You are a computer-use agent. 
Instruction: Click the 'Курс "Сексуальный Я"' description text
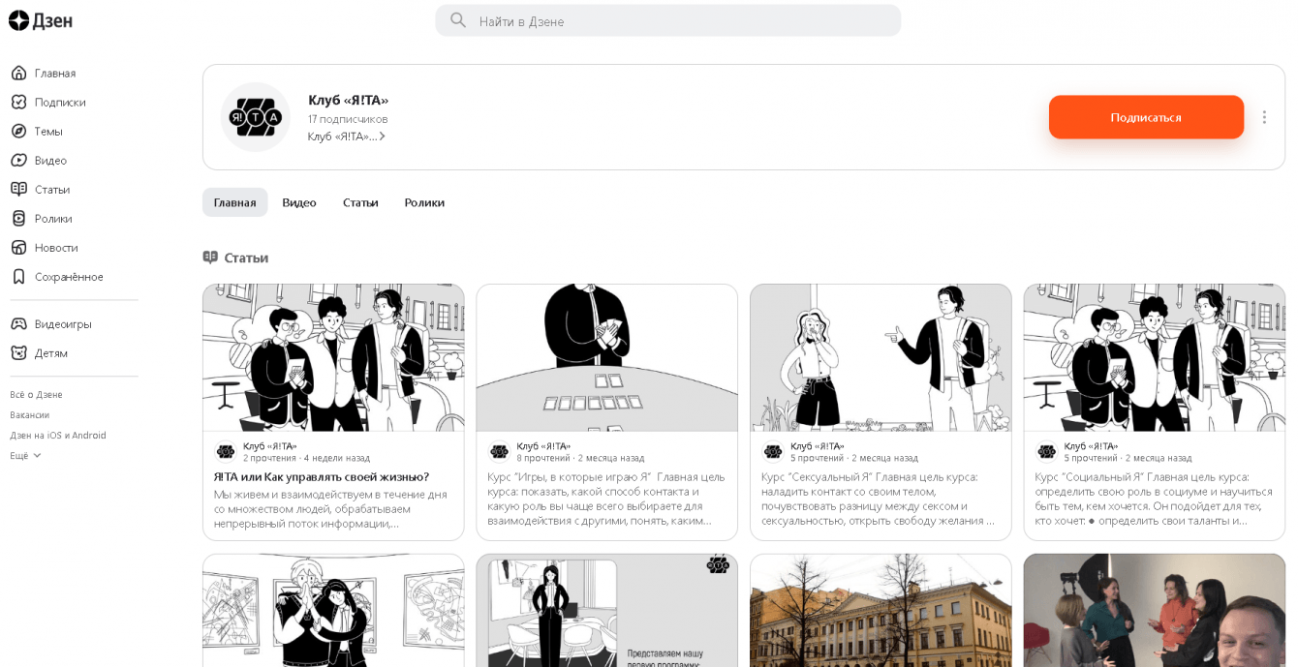pyautogui.click(x=878, y=499)
